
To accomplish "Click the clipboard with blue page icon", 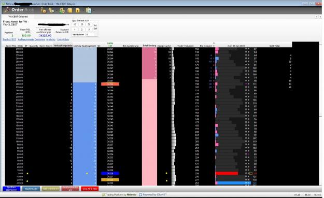I will point(89,10).
